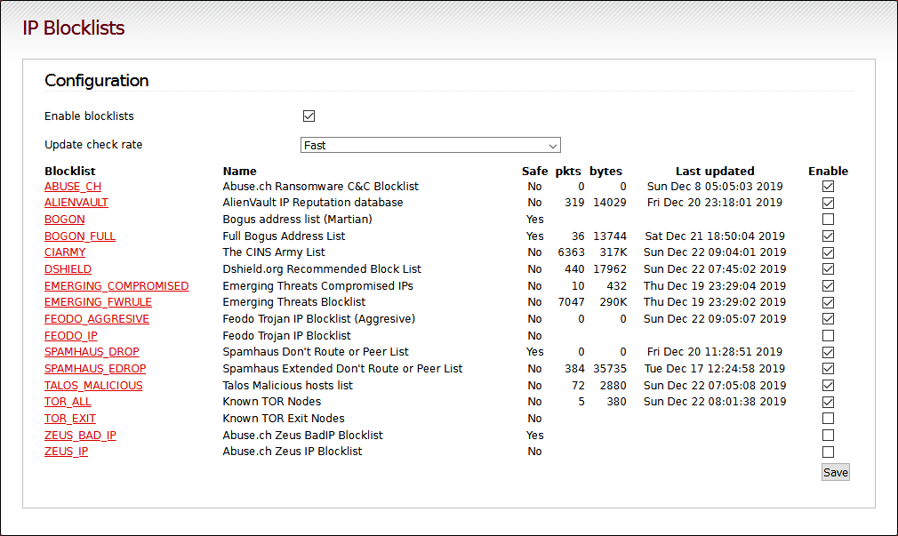Open the DSHIELD blocklist link

[x=68, y=269]
